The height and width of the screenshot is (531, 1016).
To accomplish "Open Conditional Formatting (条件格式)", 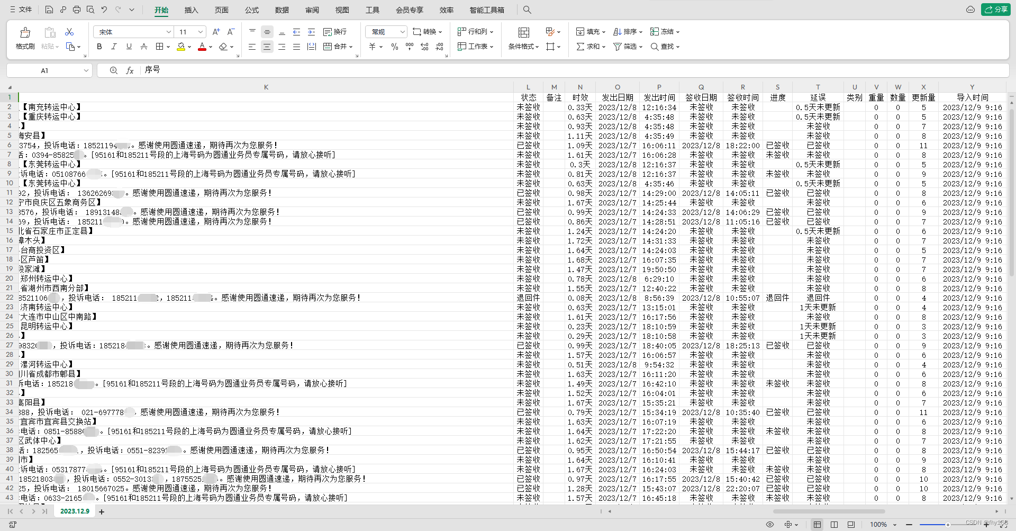I will (x=523, y=39).
